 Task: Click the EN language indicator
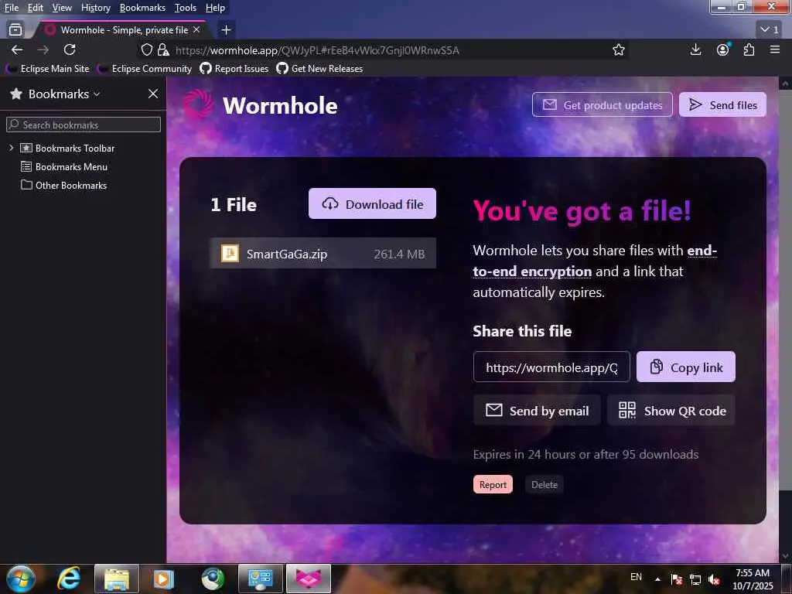[x=636, y=577]
